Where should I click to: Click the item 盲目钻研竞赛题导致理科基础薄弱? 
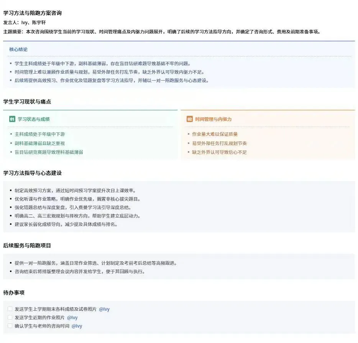point(49,152)
